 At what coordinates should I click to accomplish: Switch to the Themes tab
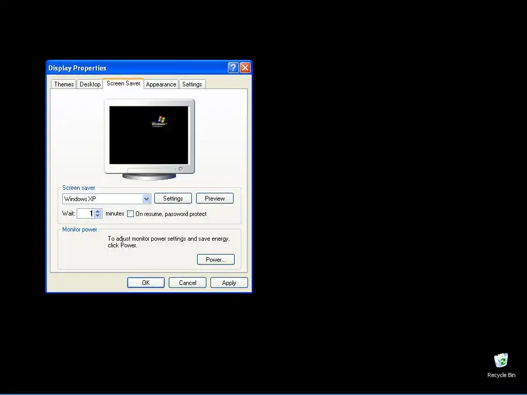[x=64, y=84]
